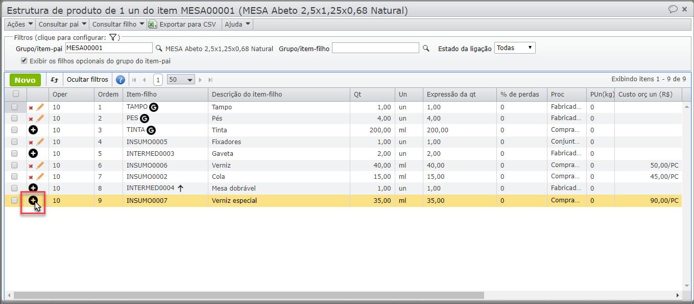Toggle Exibir os filhos opcionais checkbox
Image resolution: width=694 pixels, height=304 pixels.
[x=24, y=61]
